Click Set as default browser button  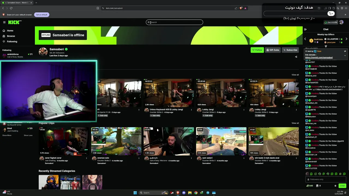(42, 15)
